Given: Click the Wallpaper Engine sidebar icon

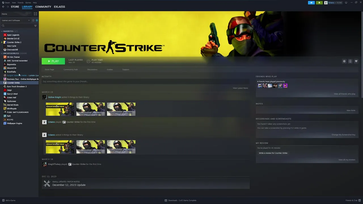Looking at the screenshot, I should 5,123.
